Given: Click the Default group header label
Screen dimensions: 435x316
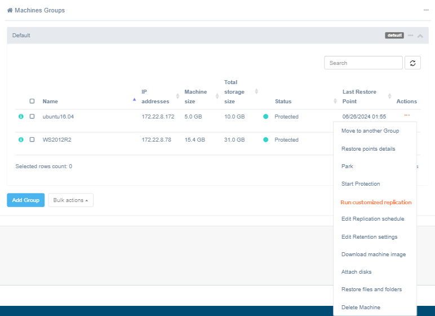Looking at the screenshot, I should click(21, 36).
